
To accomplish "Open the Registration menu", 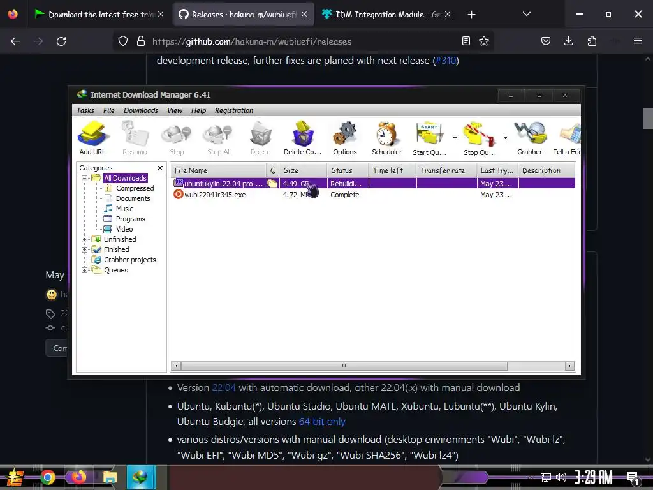I will pos(234,110).
